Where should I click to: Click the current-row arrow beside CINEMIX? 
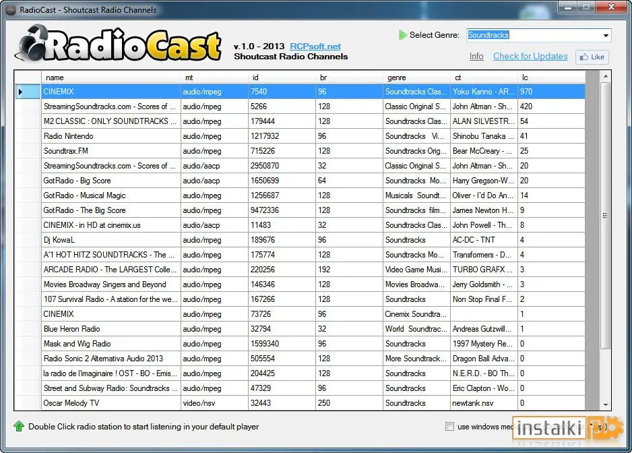(x=21, y=92)
